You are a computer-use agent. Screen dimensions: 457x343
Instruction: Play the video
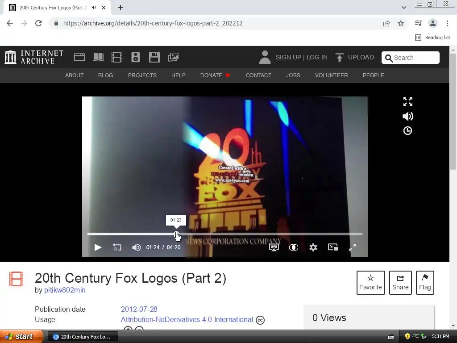[98, 247]
